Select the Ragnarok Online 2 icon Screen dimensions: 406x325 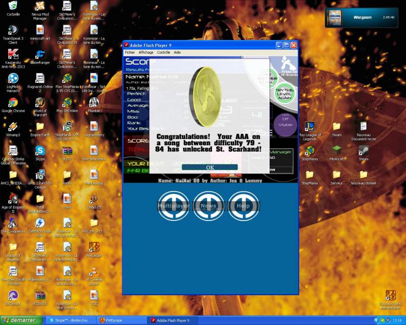click(x=40, y=83)
